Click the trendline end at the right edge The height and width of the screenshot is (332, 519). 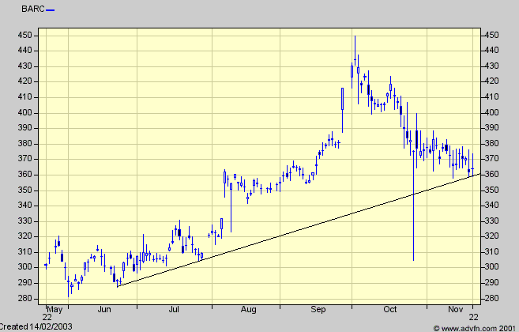(479, 173)
